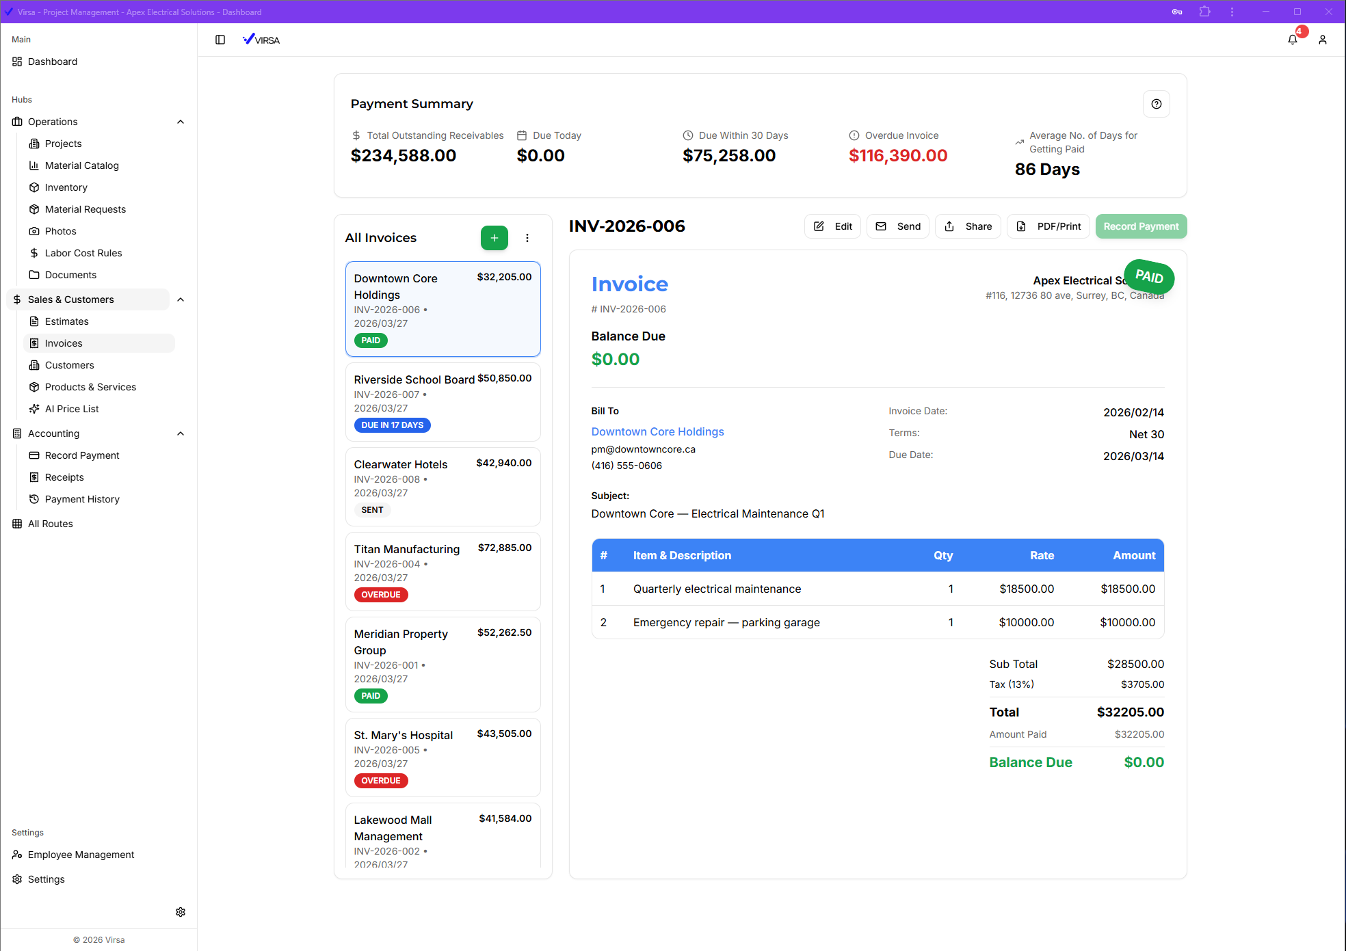Click the Share button

968,226
